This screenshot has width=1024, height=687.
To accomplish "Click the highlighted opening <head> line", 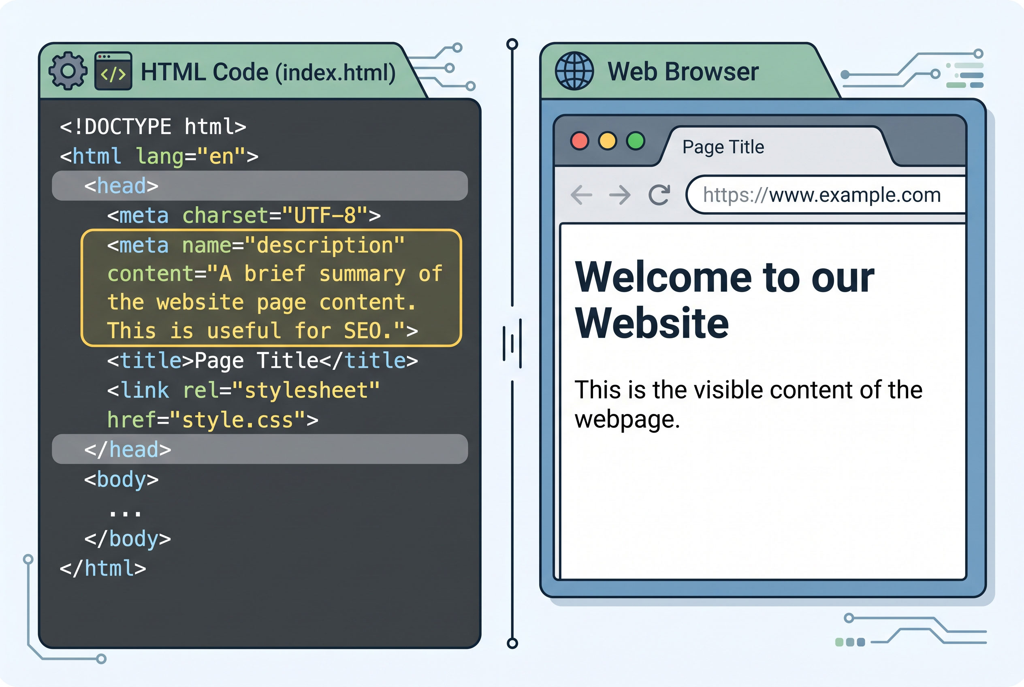I will click(260, 186).
